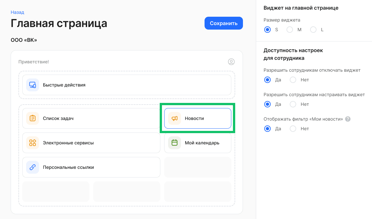Choose Нет for configuring widget permission

tap(293, 104)
